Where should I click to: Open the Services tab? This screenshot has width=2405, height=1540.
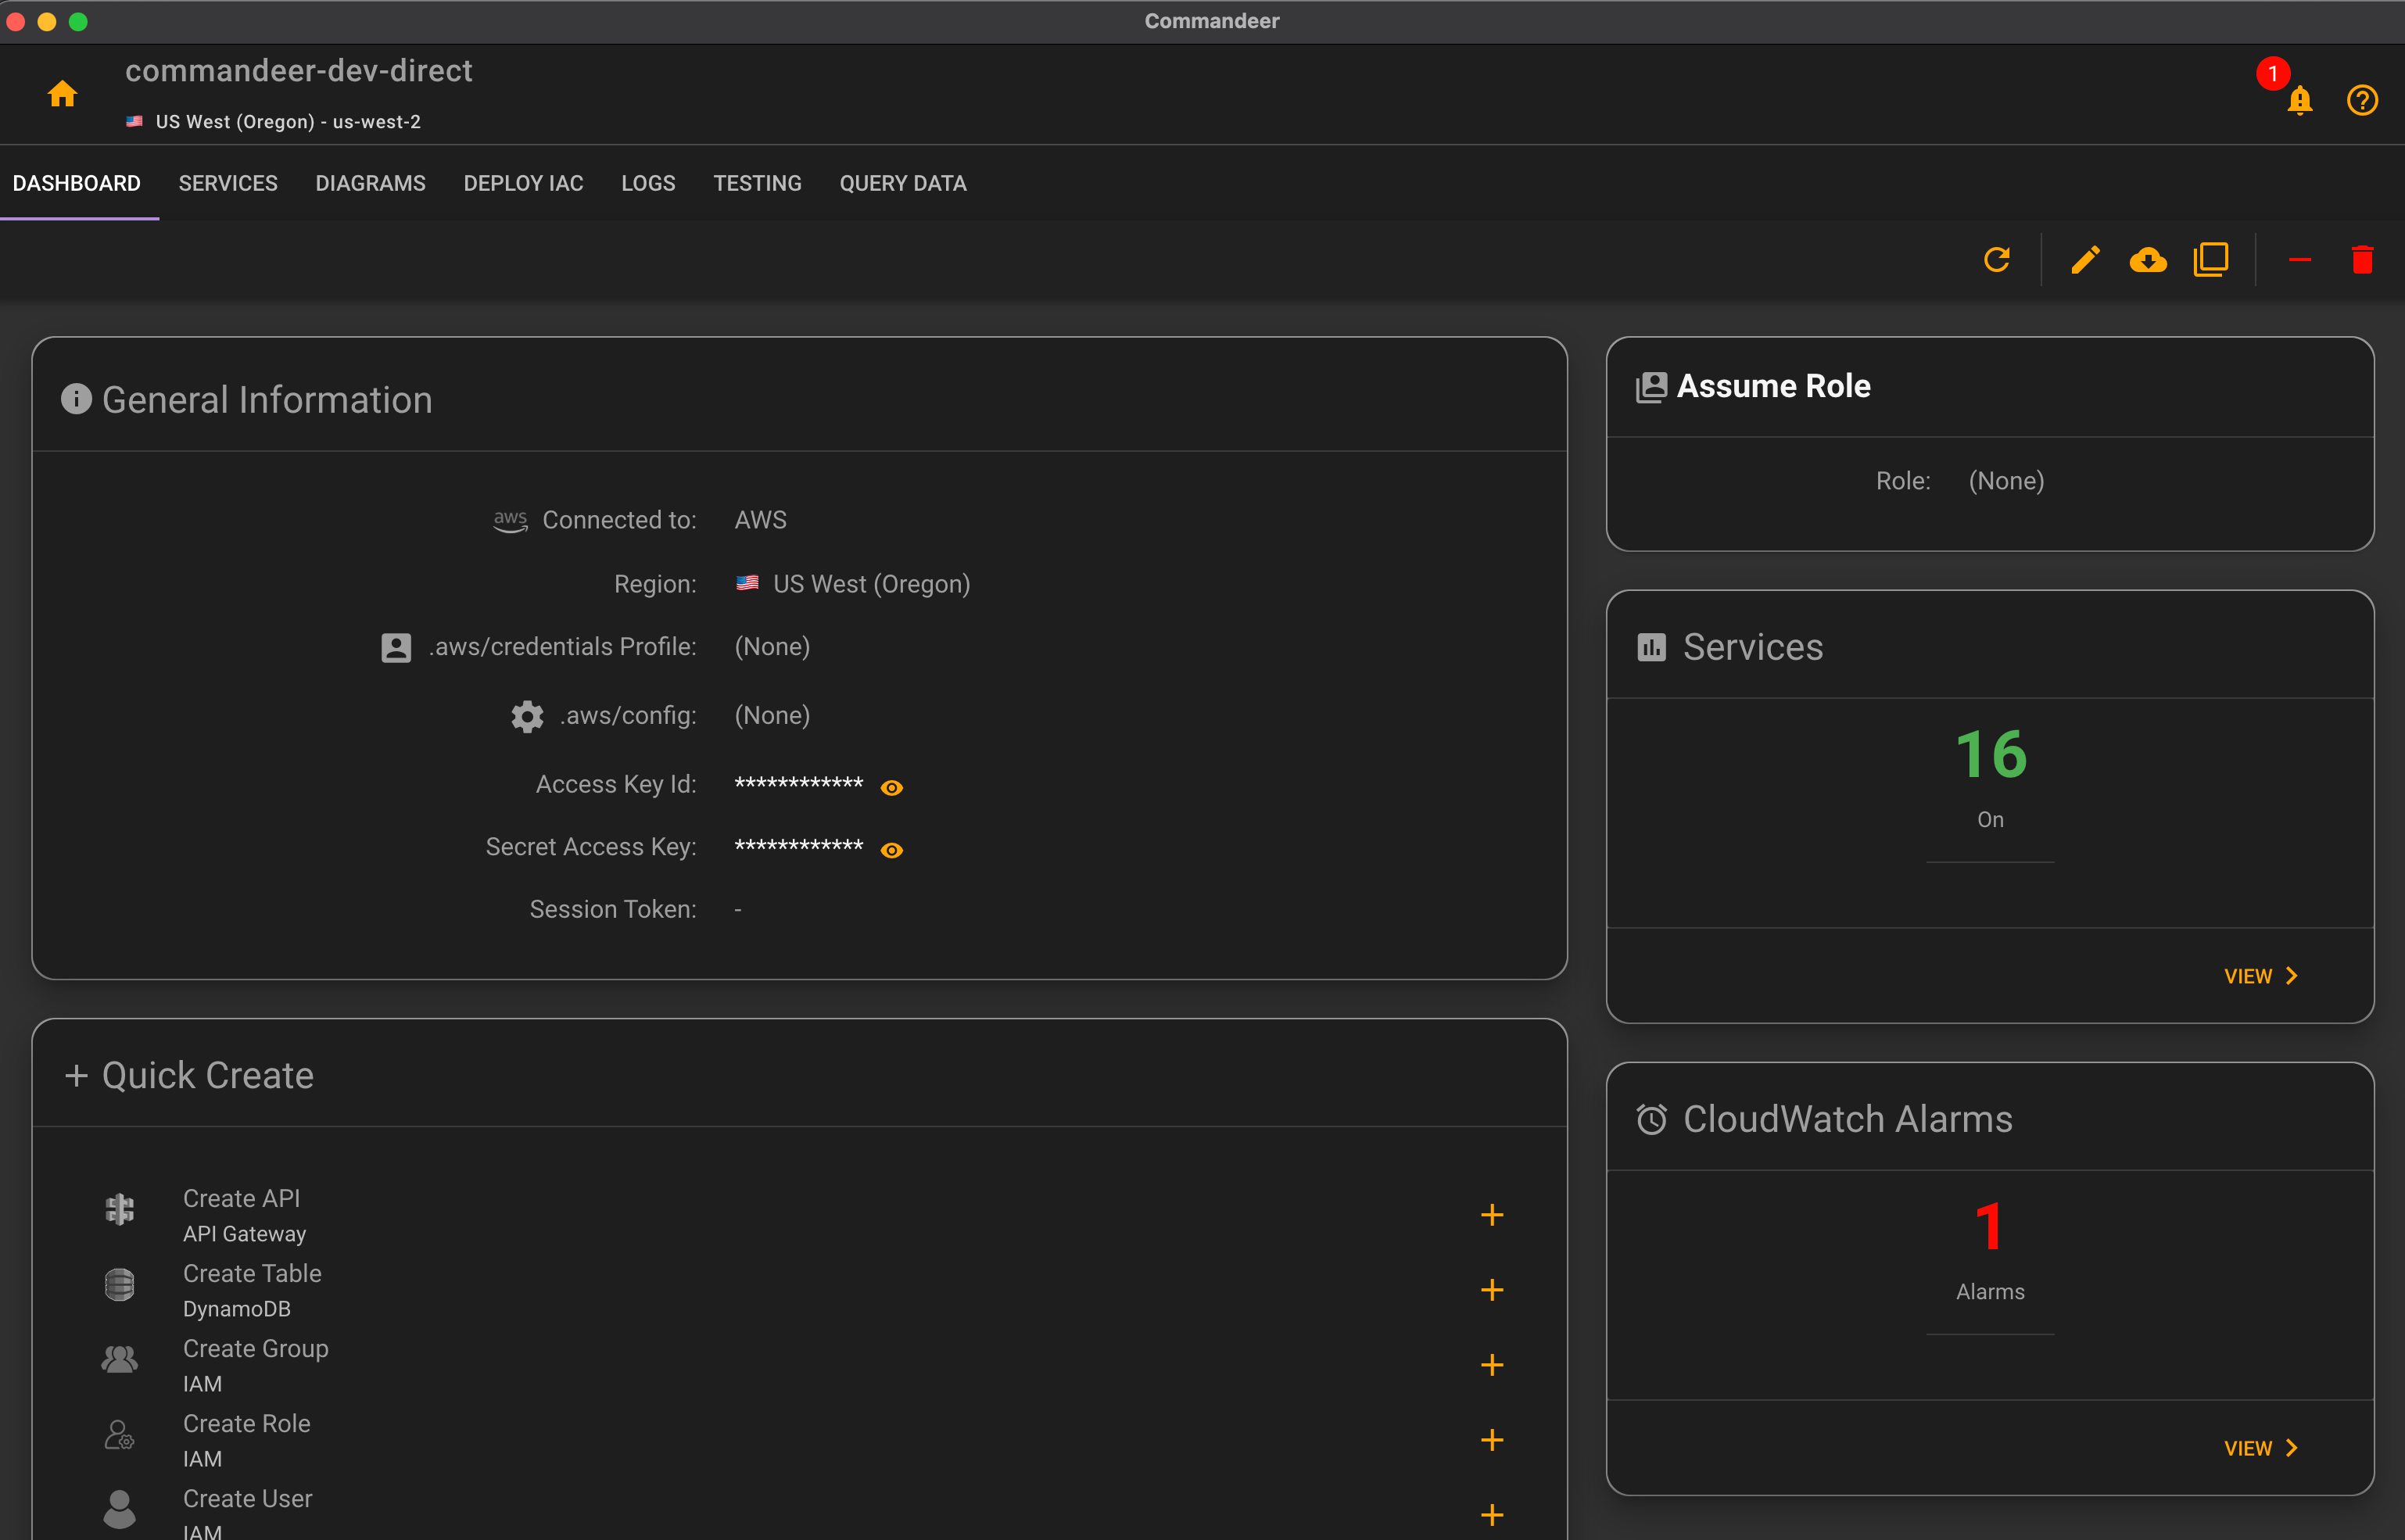pos(228,183)
